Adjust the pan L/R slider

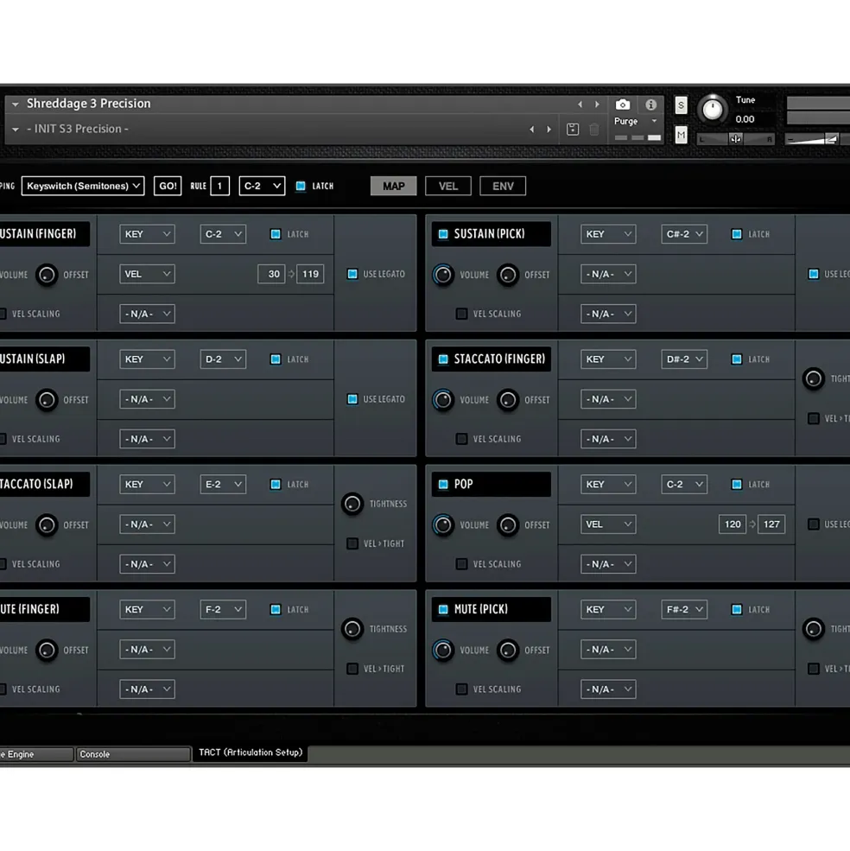click(x=735, y=139)
